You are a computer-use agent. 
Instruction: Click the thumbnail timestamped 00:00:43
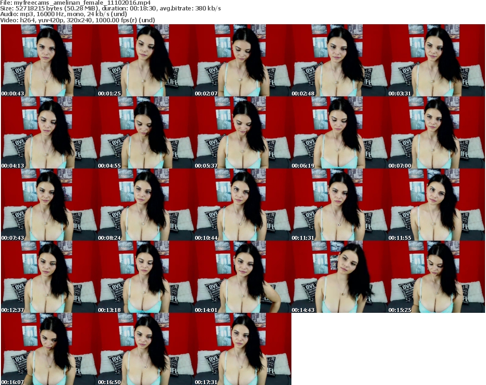point(49,60)
